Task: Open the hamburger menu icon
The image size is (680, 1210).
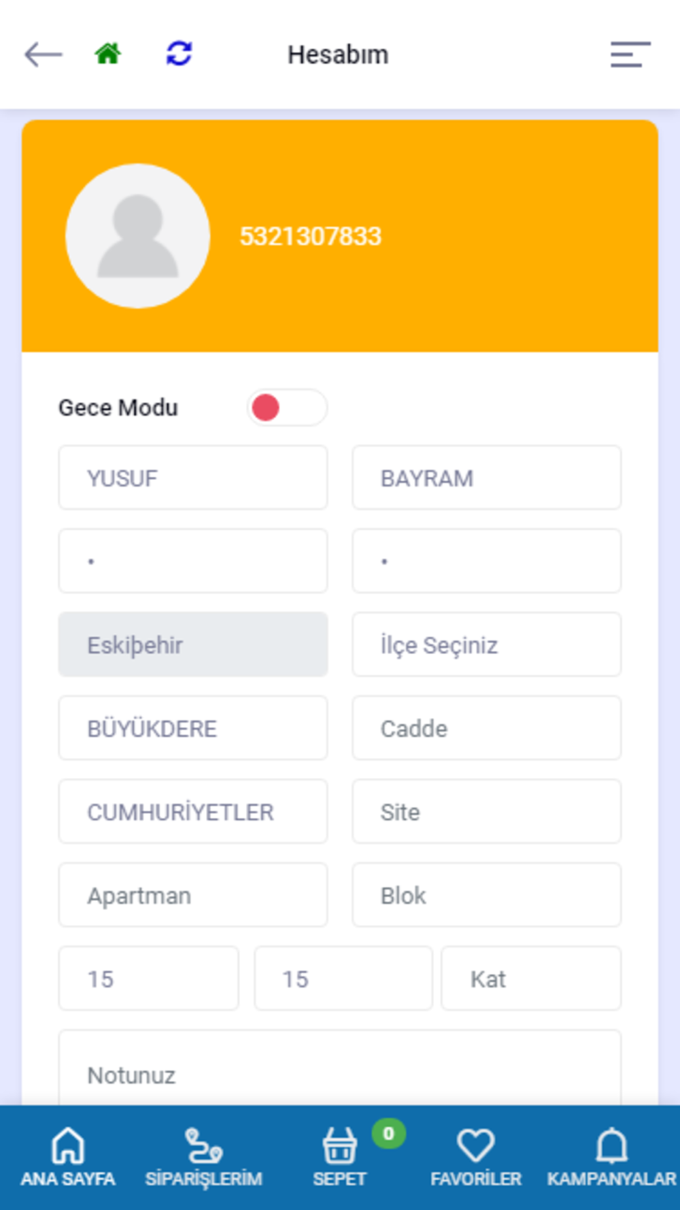Action: click(x=630, y=54)
